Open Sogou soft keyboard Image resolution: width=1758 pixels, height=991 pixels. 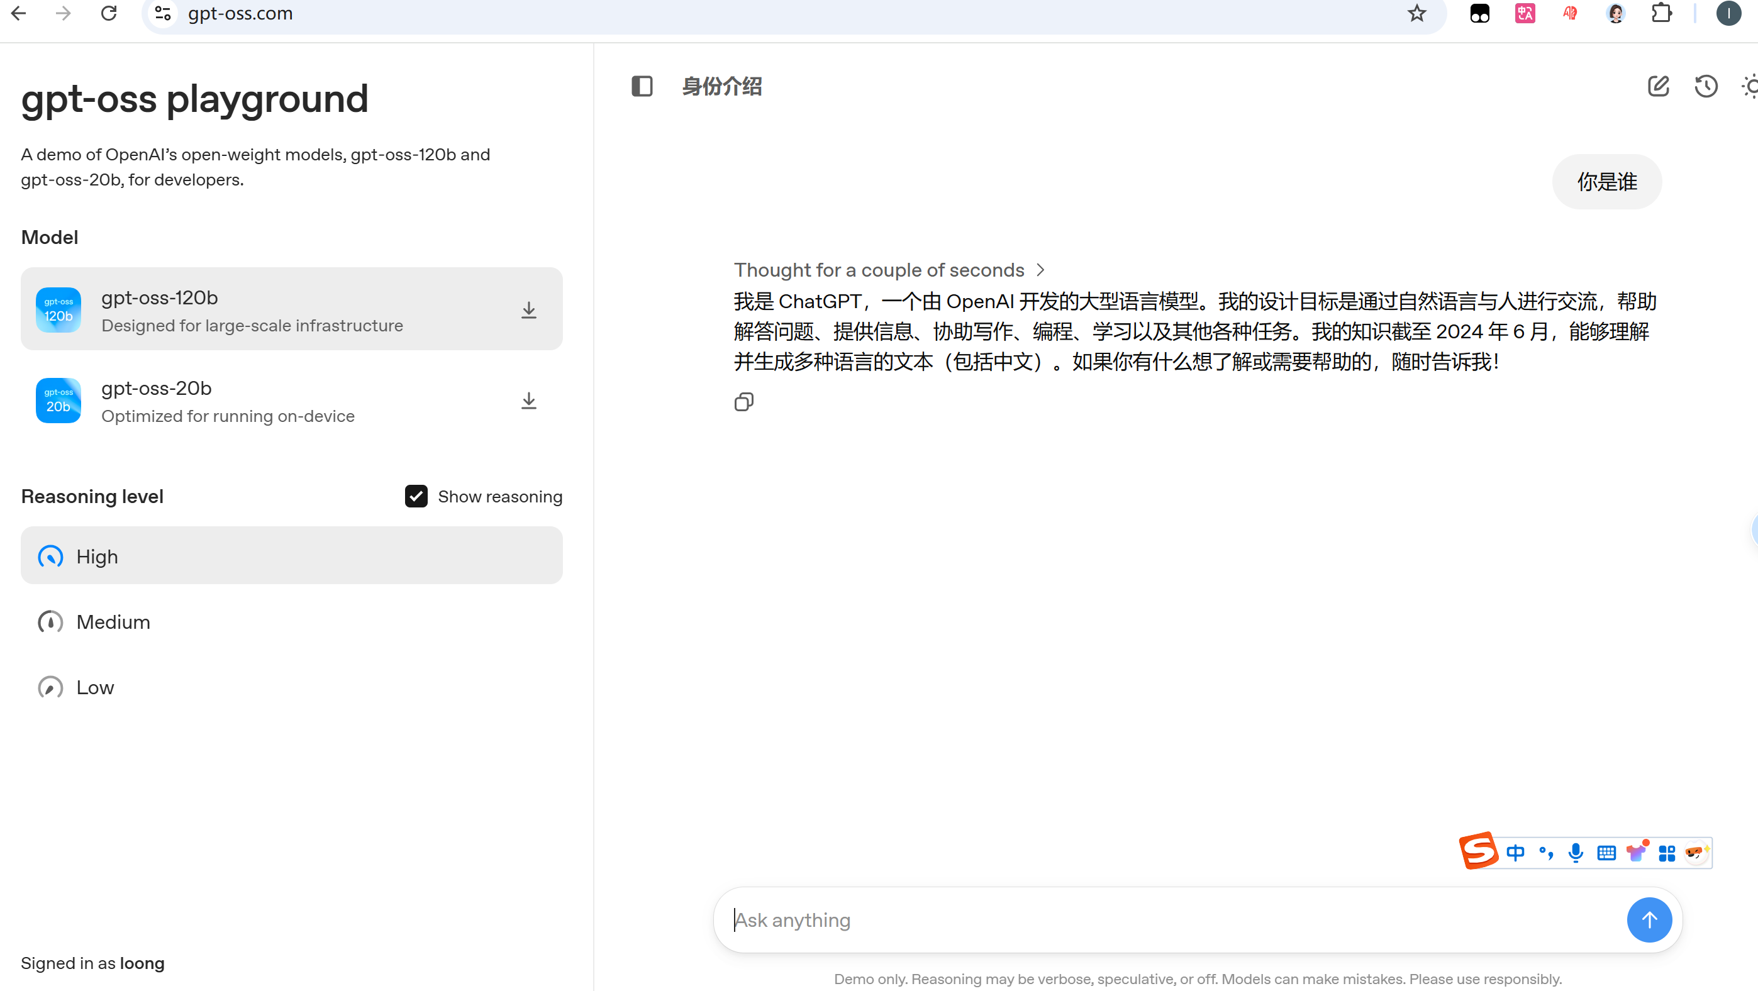(1606, 853)
